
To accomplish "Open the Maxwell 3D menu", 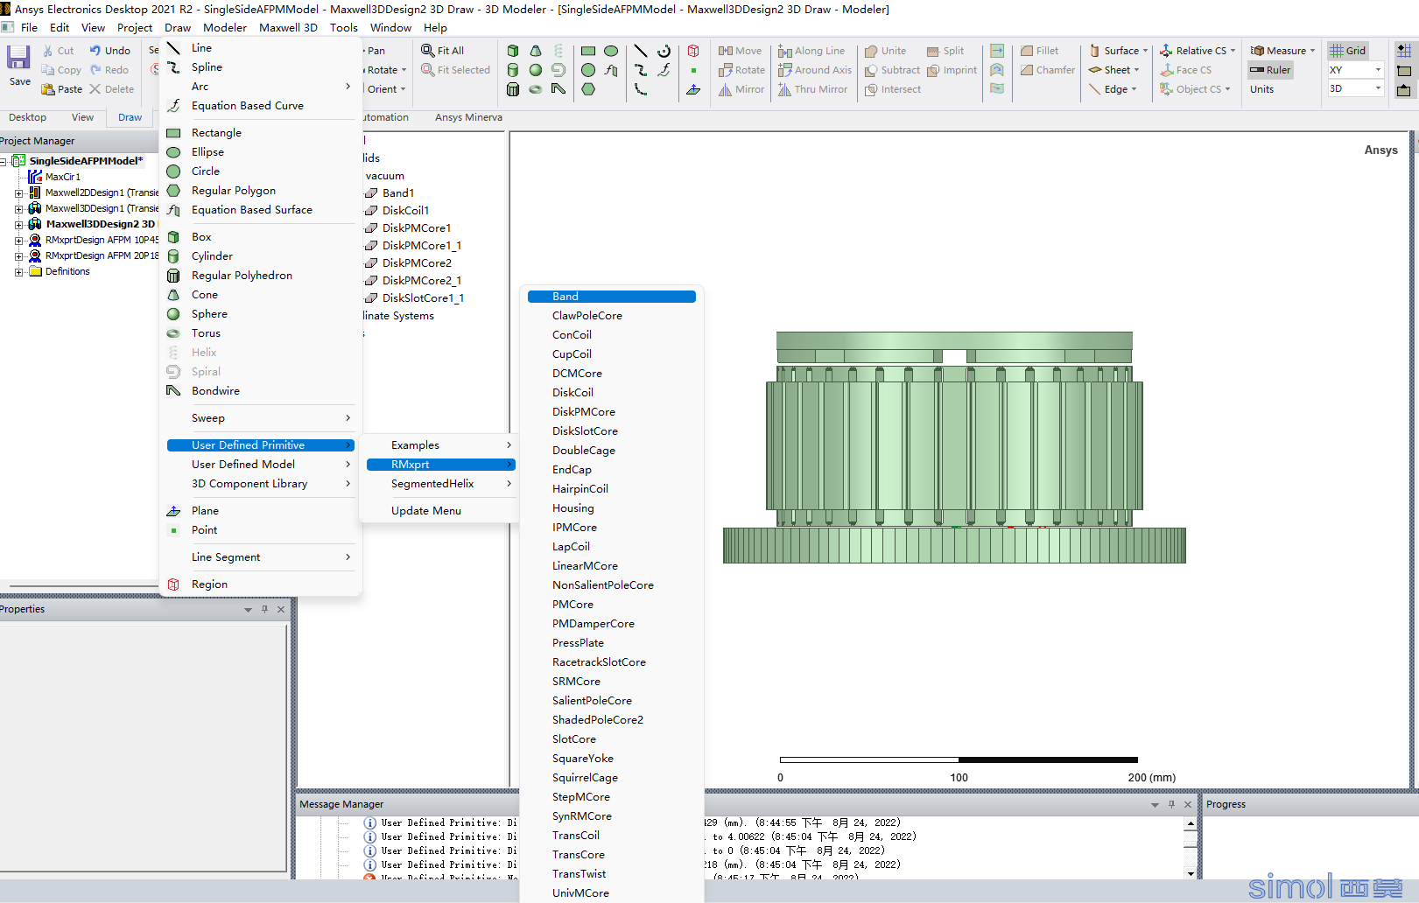I will pyautogui.click(x=288, y=27).
